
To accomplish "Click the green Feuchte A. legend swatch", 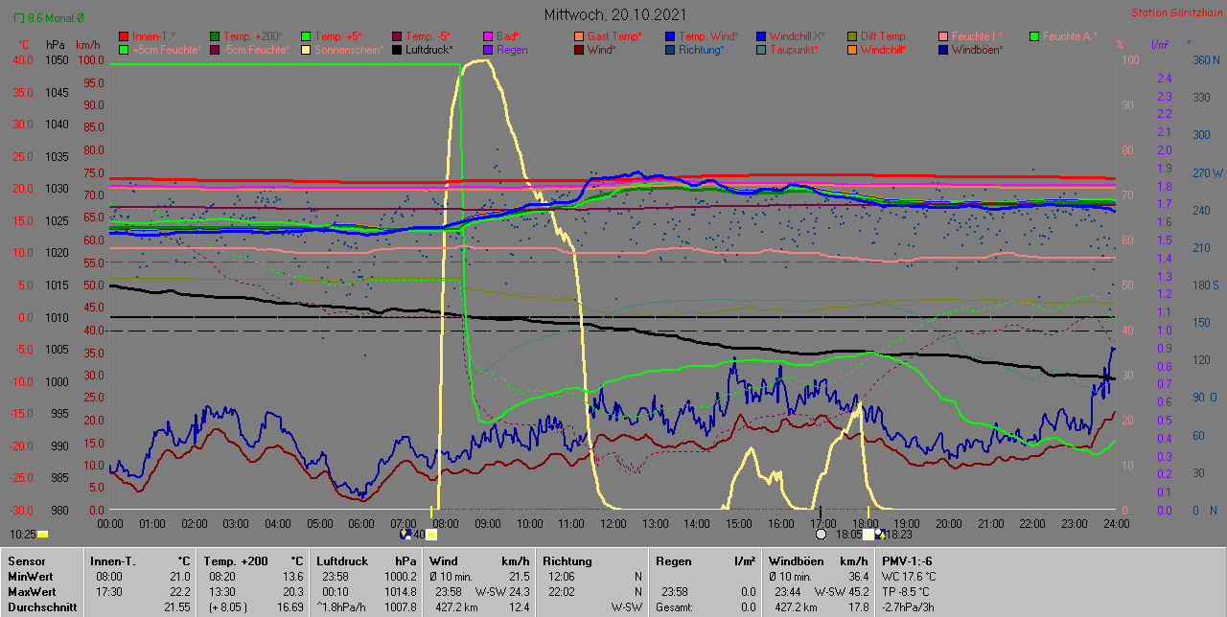I will 1034,36.
